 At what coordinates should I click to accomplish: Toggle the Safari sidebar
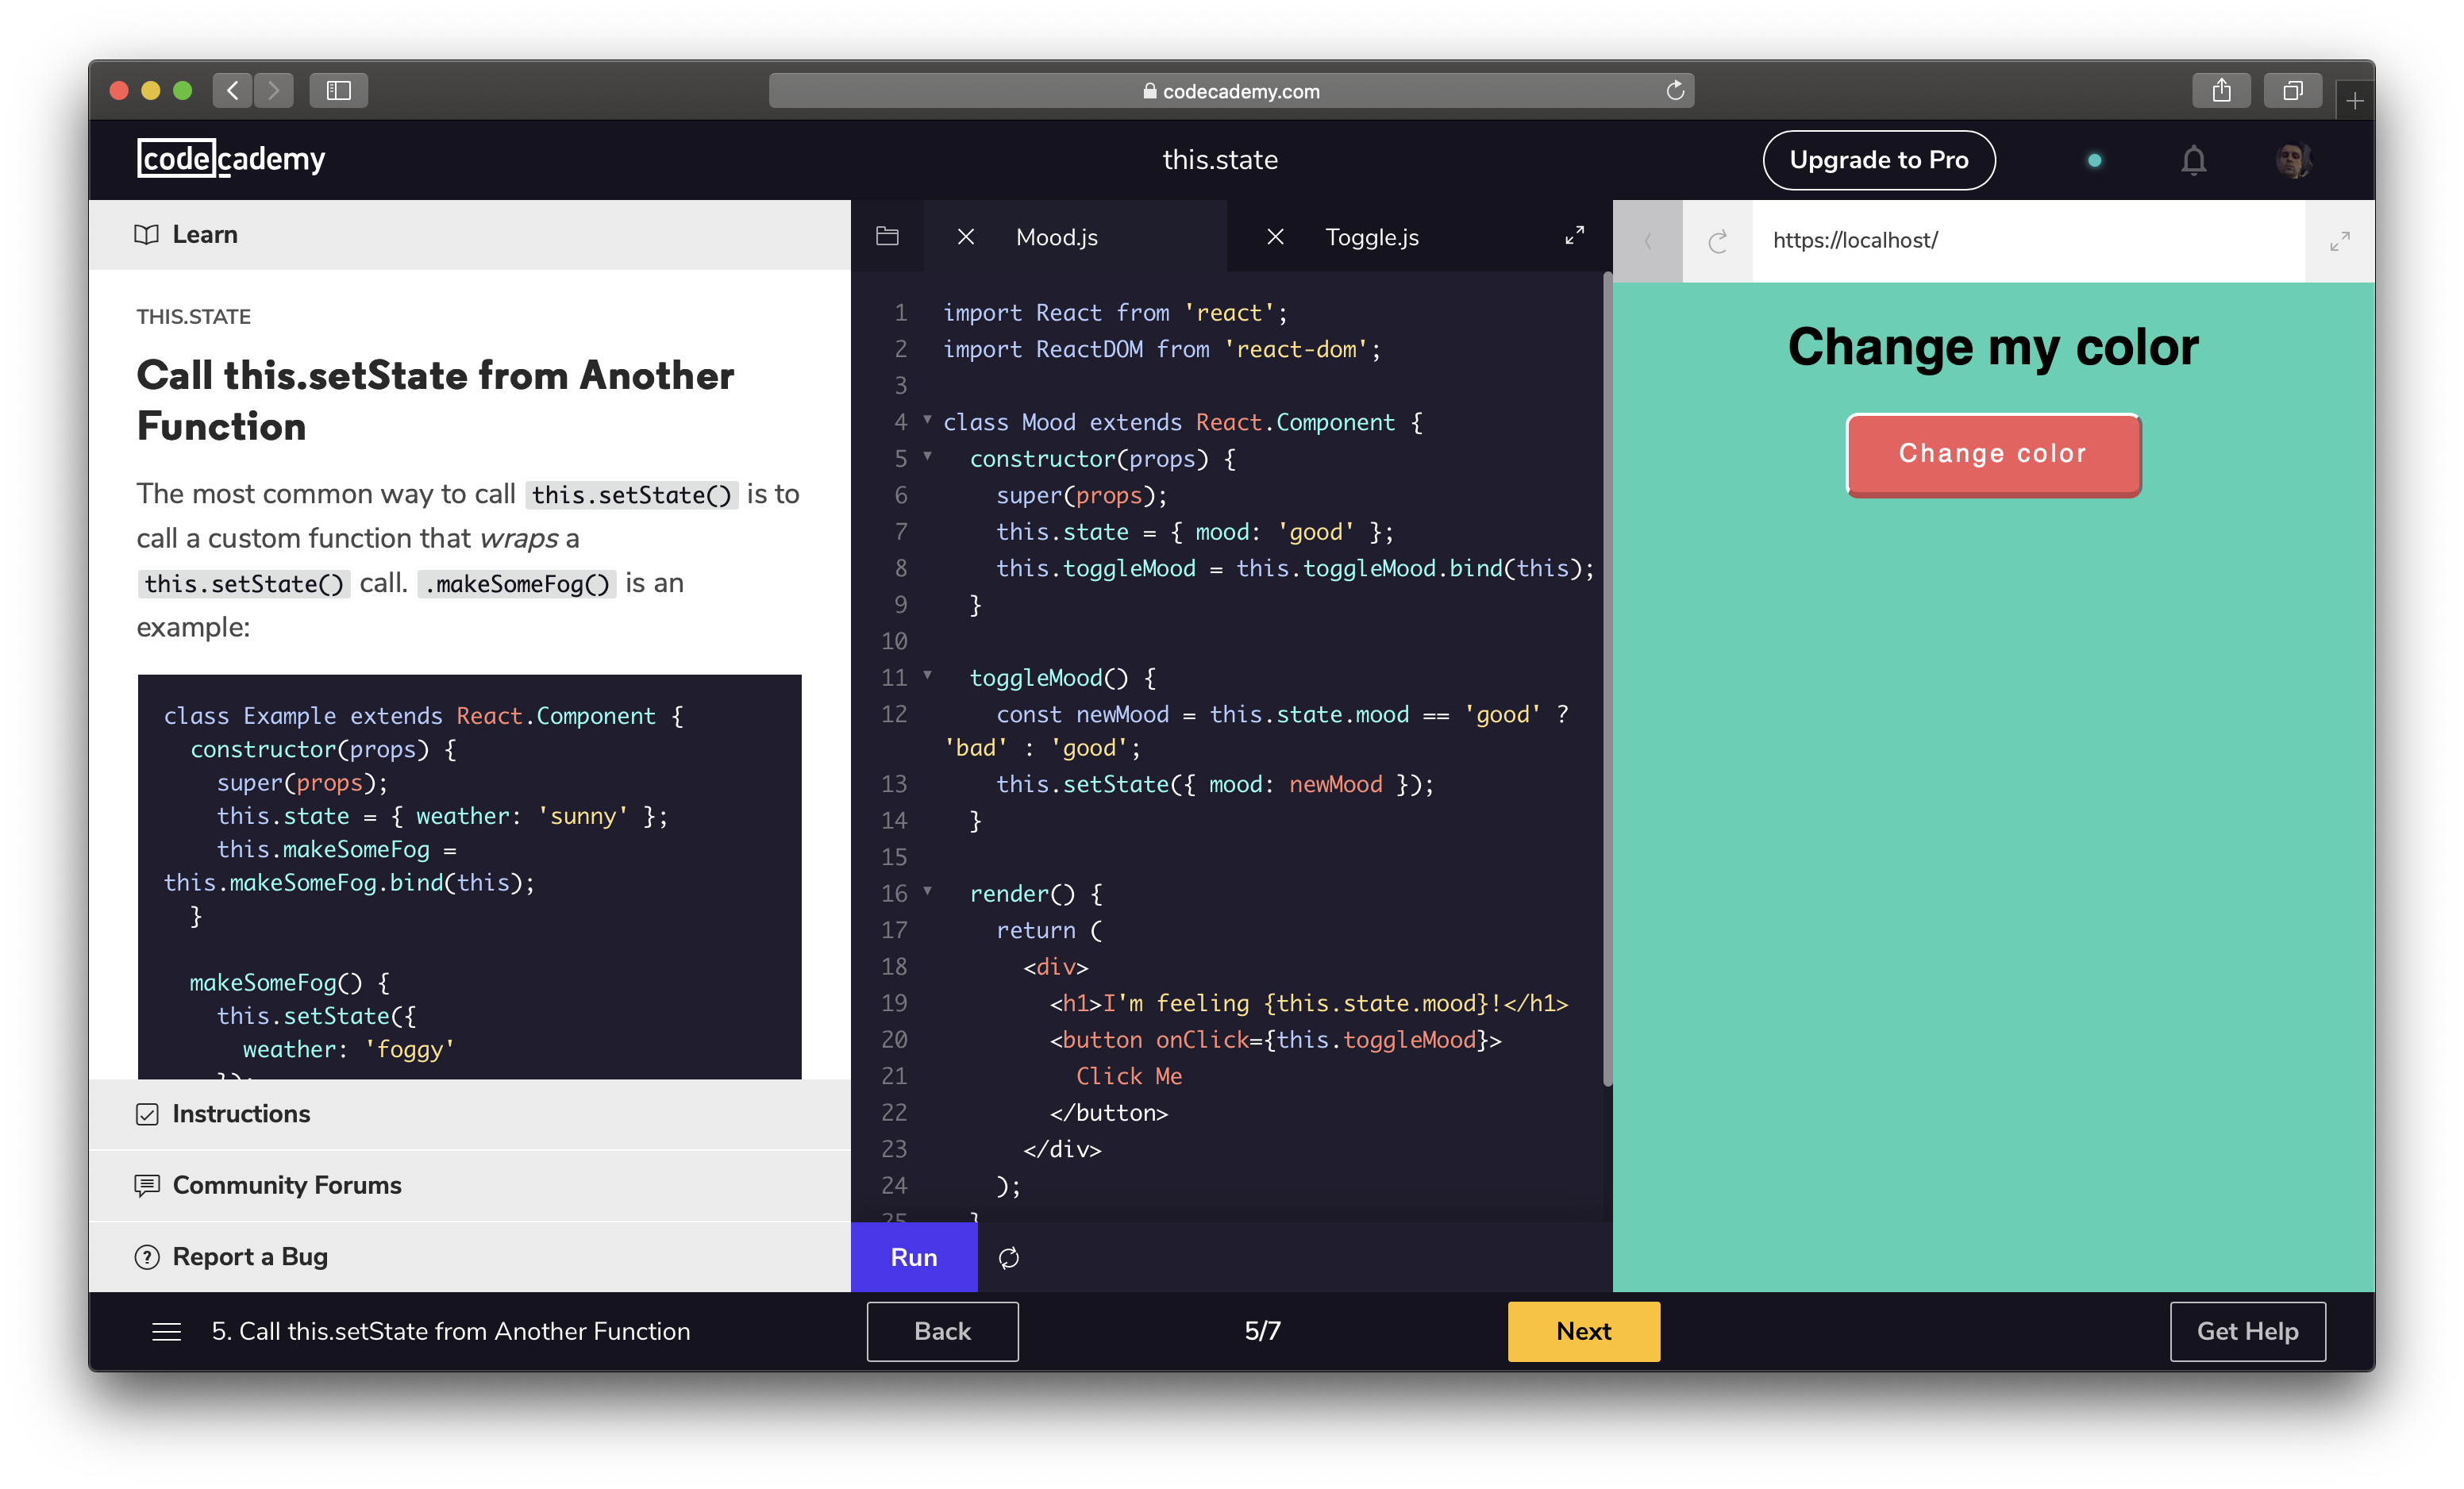pyautogui.click(x=339, y=91)
